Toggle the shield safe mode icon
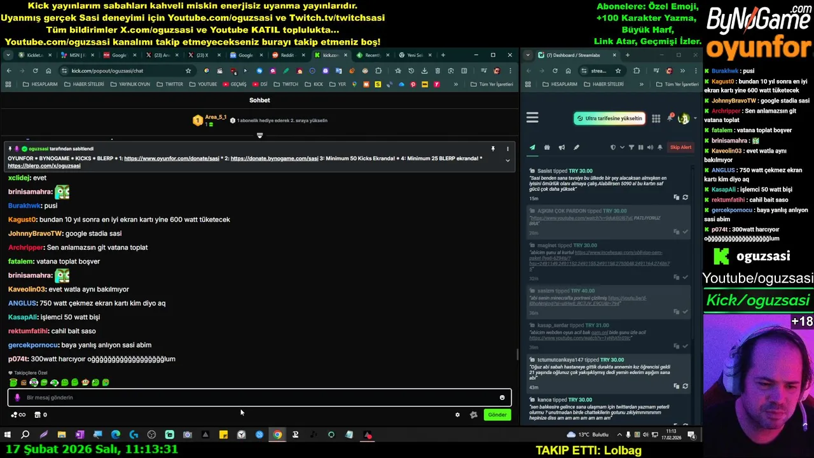The image size is (814, 458). tap(613, 148)
